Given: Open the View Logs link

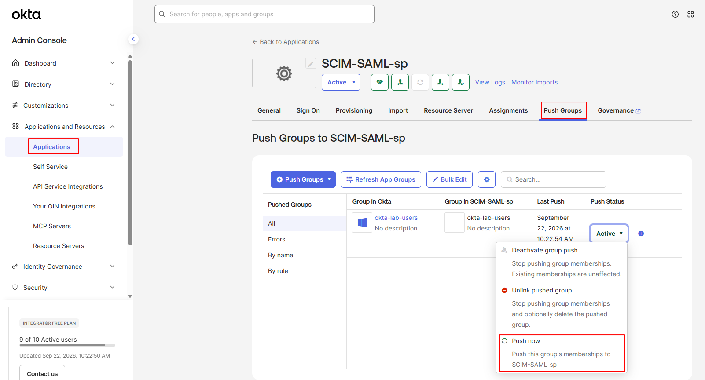Looking at the screenshot, I should click(x=490, y=82).
